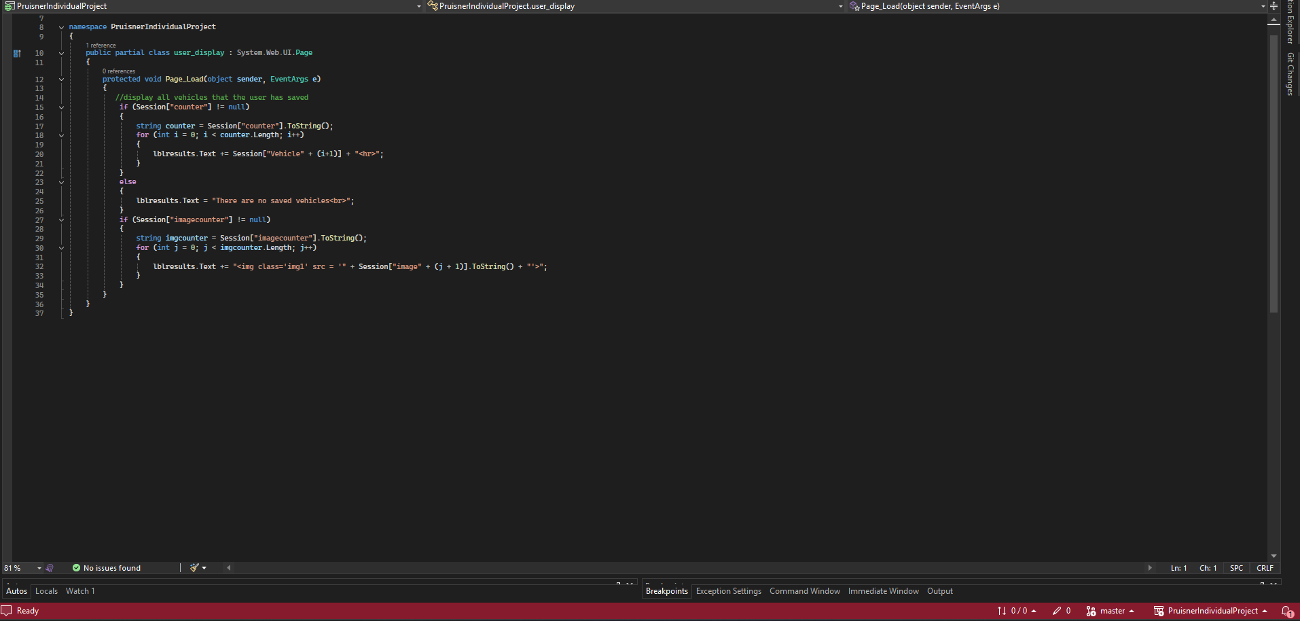Click the 'imgcounter' variable declaration on line 29
Image resolution: width=1300 pixels, height=621 pixels.
coord(186,238)
